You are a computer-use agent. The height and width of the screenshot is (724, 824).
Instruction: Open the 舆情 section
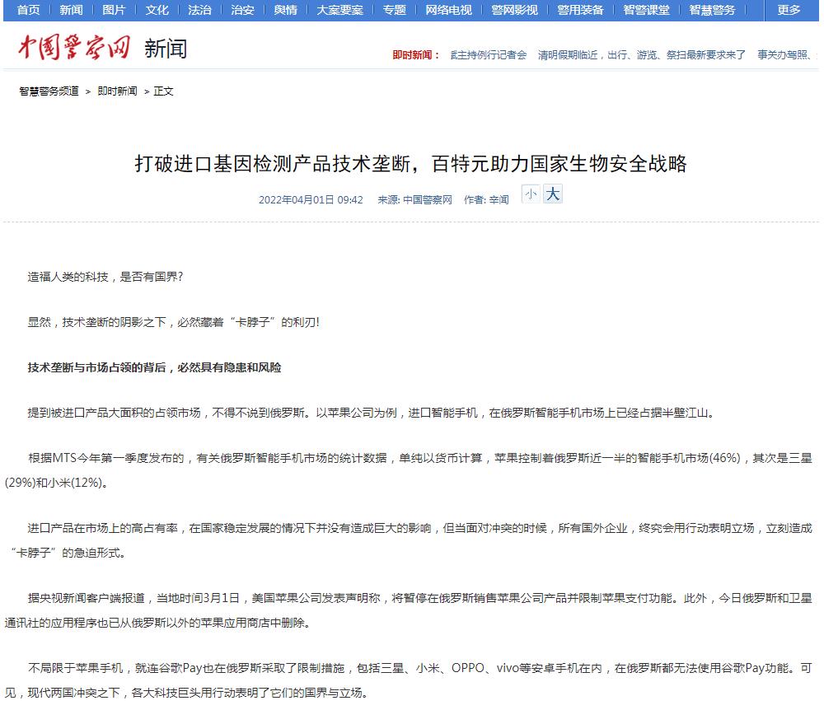coord(286,10)
